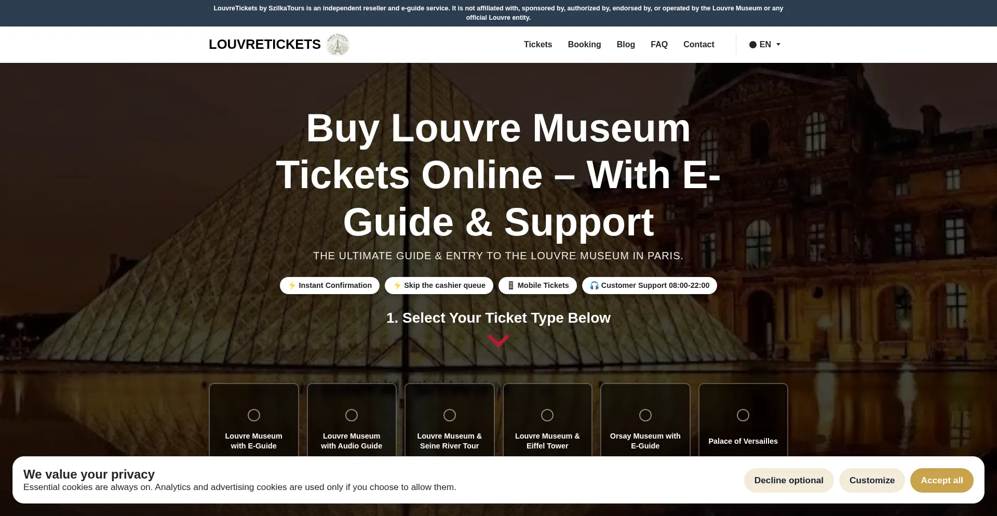Viewport: 997px width, 516px height.
Task: Click the headphones icon on Customer Support
Action: 595,285
